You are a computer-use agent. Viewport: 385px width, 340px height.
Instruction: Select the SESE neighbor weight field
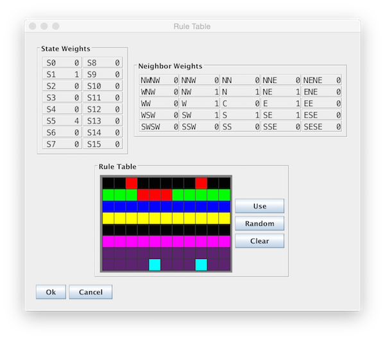[x=321, y=127]
